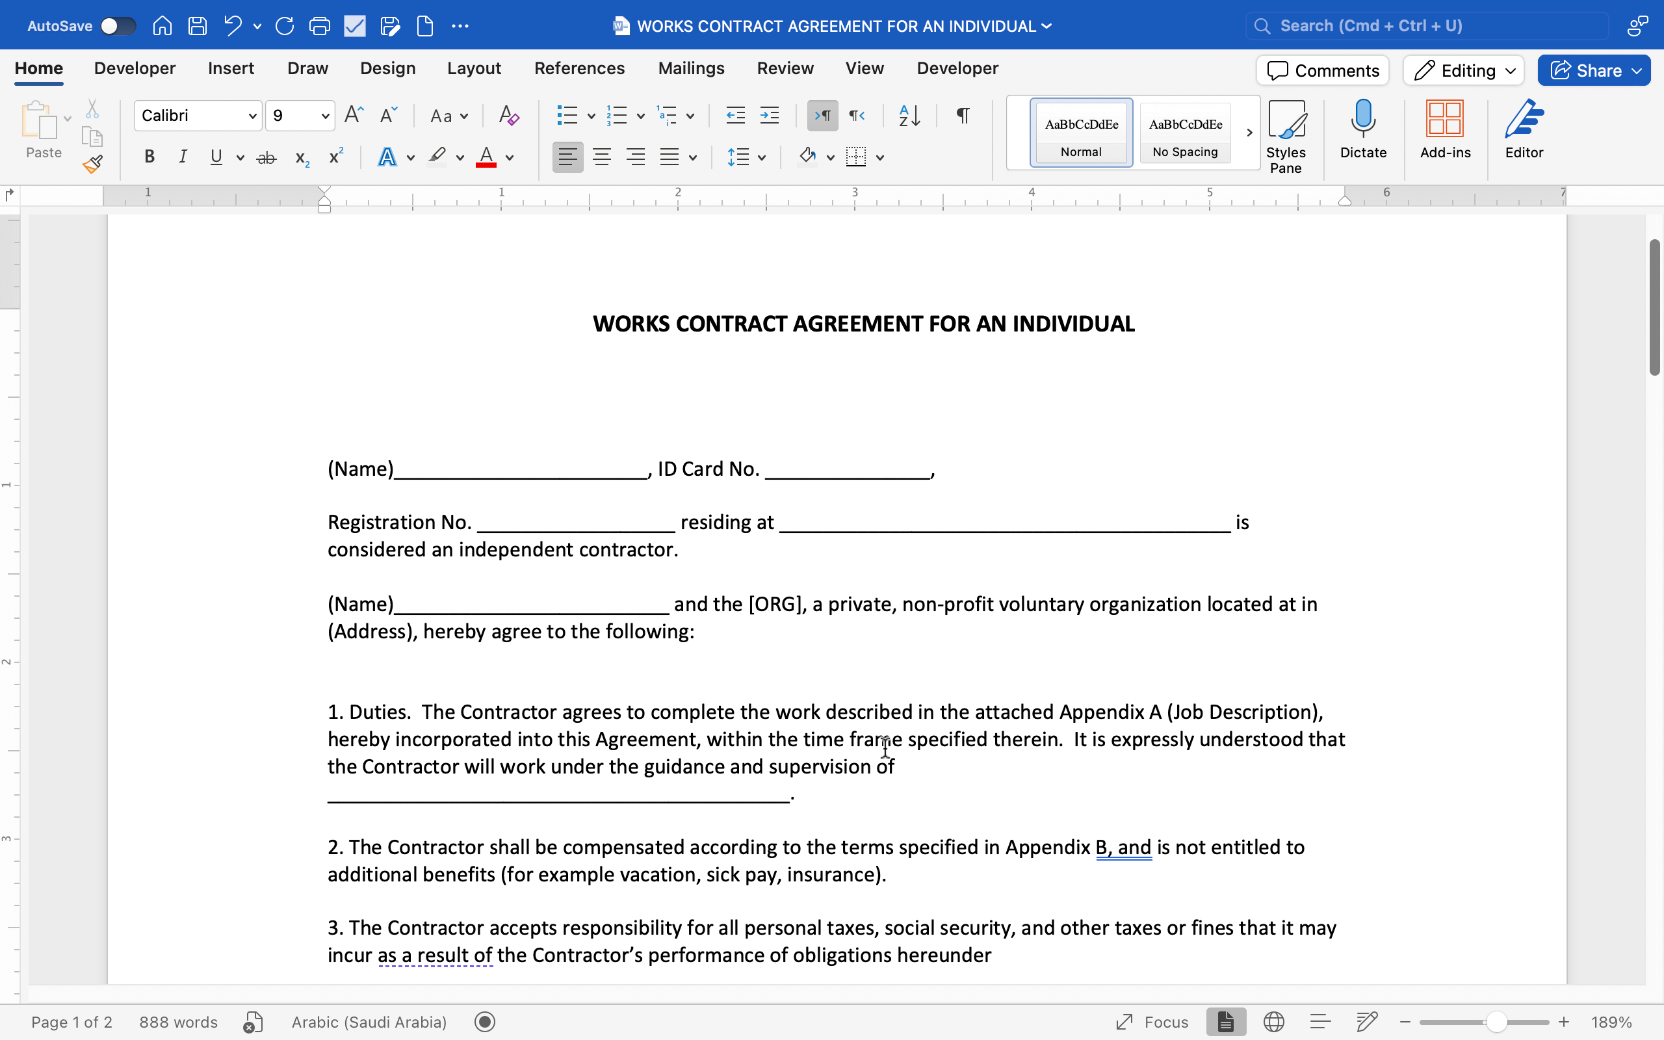Click the Clear Formatting icon
Image resolution: width=1664 pixels, height=1040 pixels.
pos(508,116)
